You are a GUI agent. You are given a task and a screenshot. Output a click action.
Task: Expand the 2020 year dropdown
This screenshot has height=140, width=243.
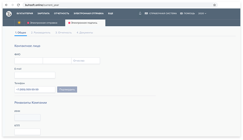[202, 13]
